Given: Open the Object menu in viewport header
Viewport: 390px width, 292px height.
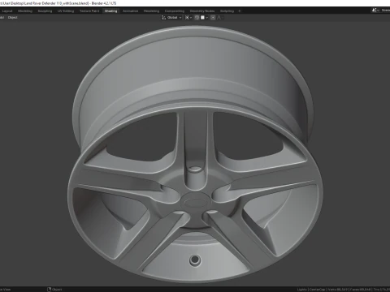Looking at the screenshot, I should pyautogui.click(x=12, y=18).
